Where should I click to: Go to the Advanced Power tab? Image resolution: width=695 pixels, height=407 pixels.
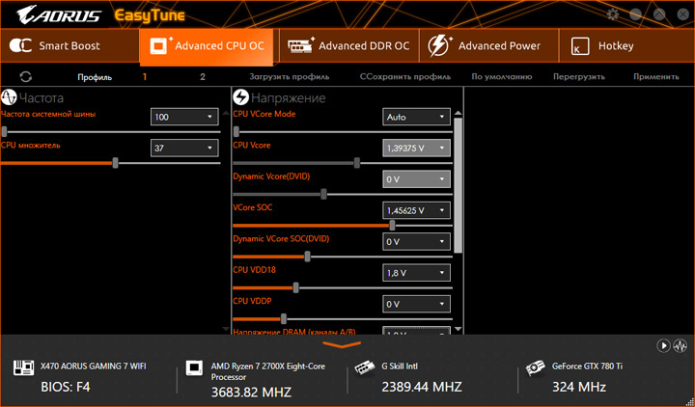pos(488,45)
